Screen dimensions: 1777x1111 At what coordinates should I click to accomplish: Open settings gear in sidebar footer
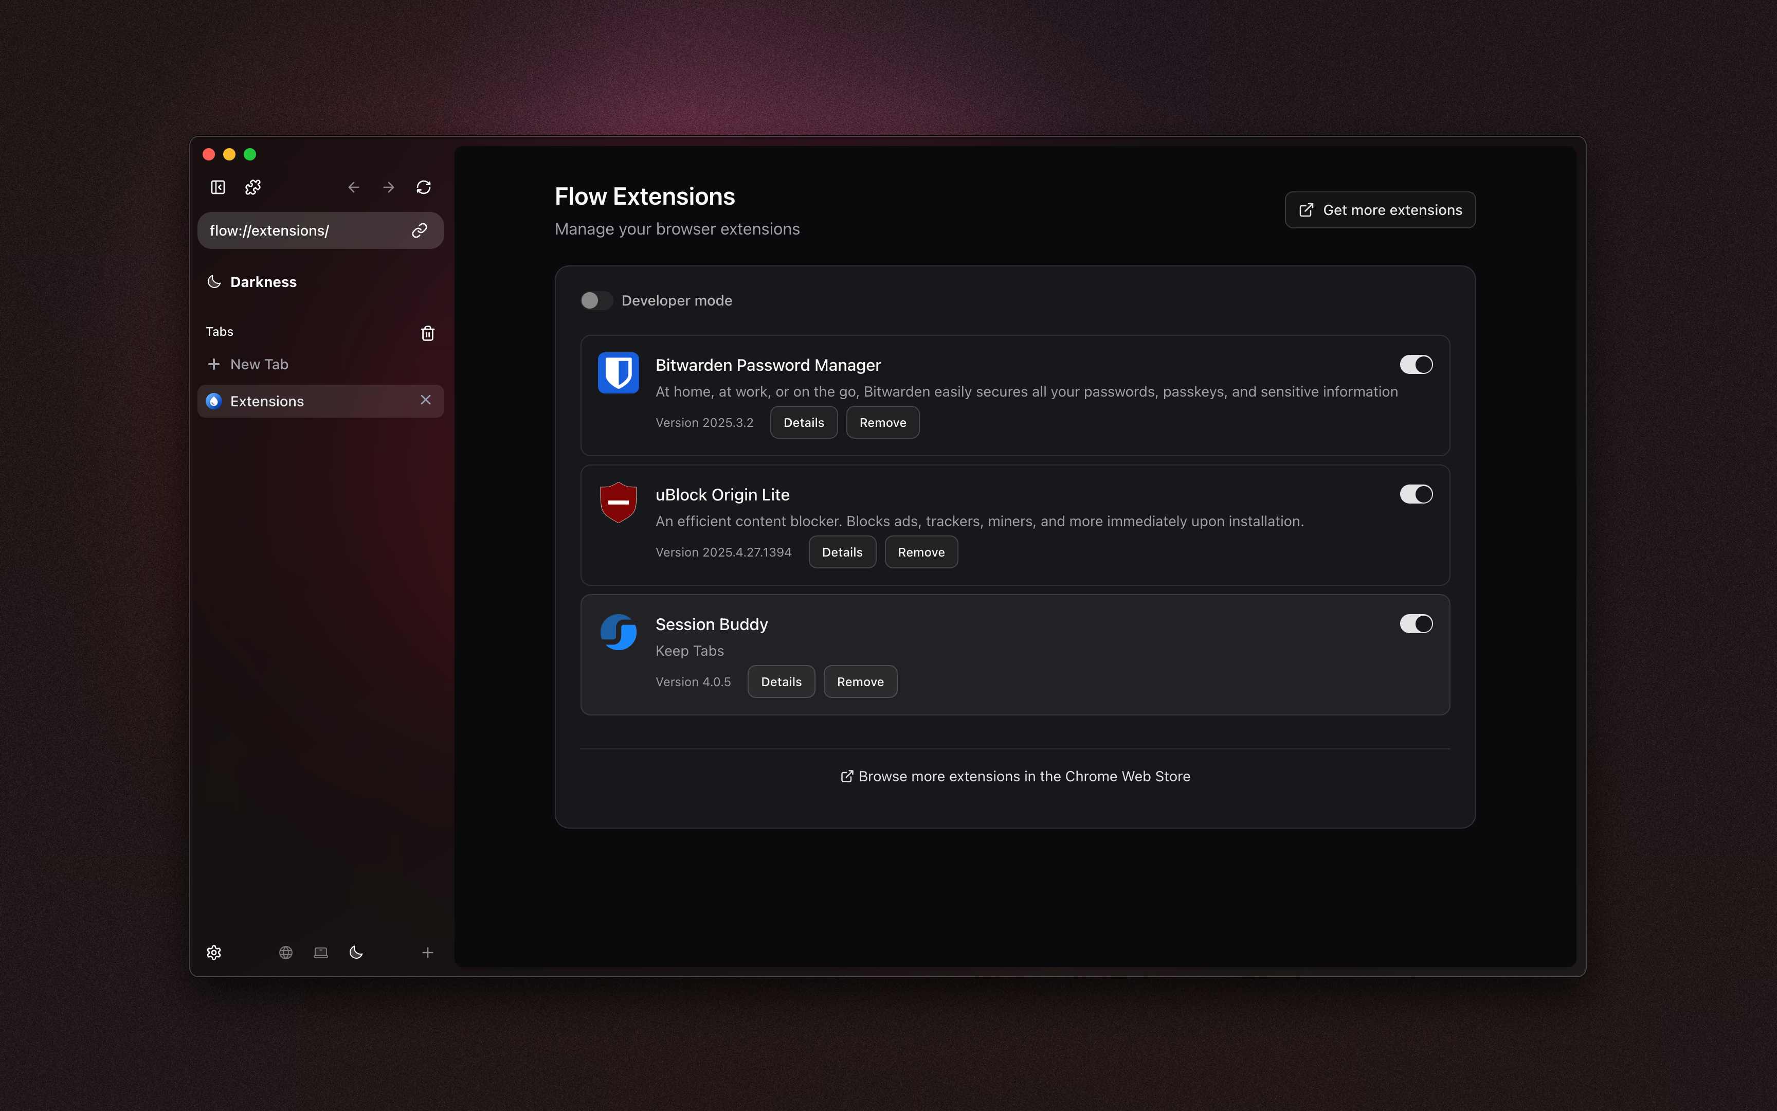point(214,952)
